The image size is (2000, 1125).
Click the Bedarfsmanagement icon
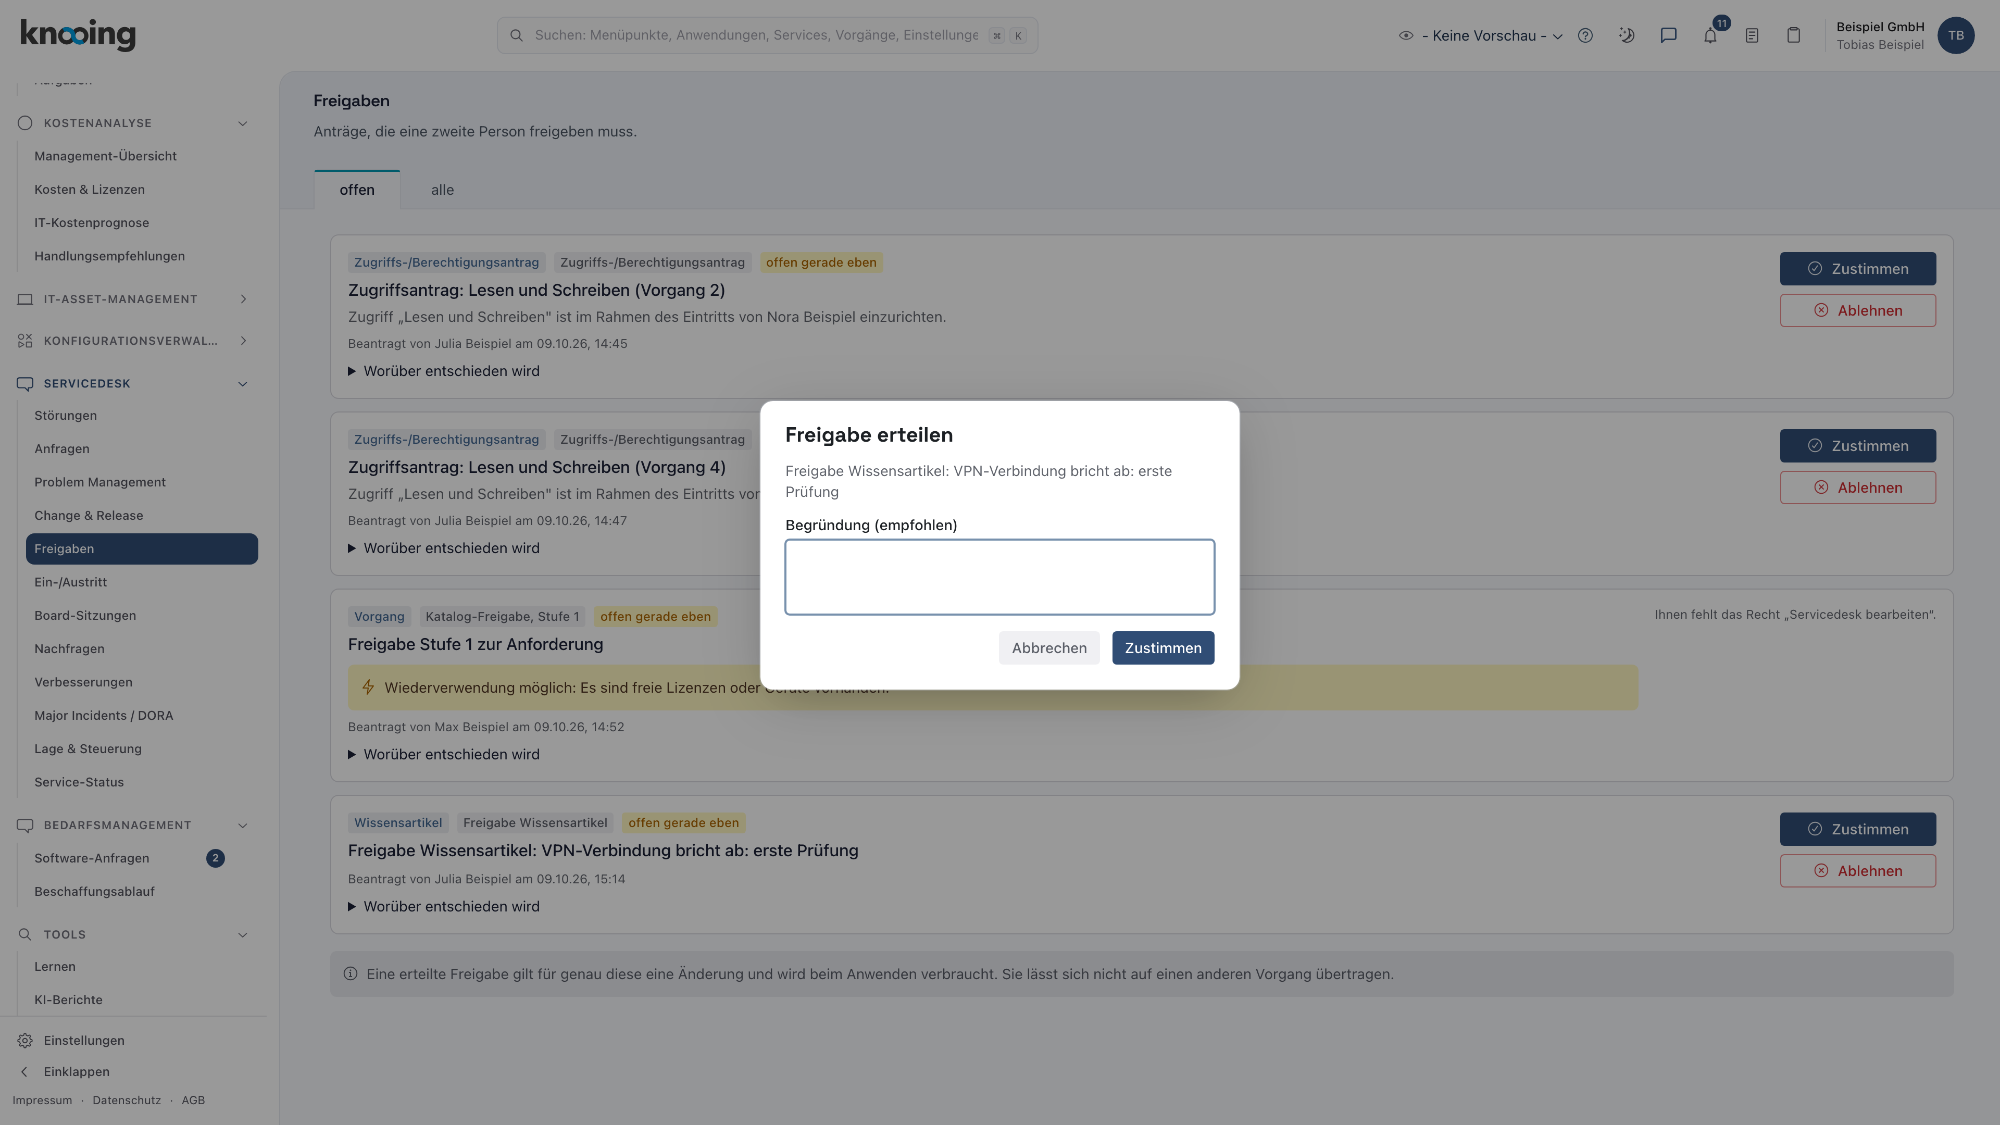25,826
